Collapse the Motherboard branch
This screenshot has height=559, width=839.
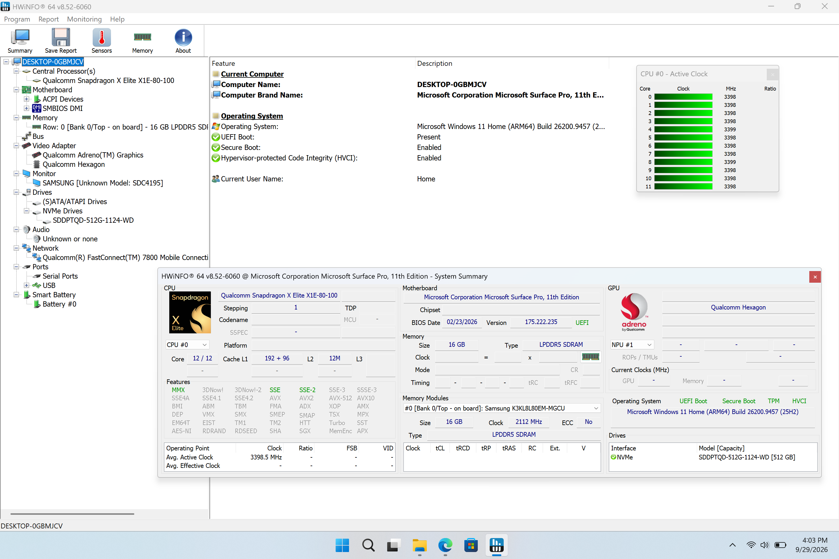(x=16, y=89)
